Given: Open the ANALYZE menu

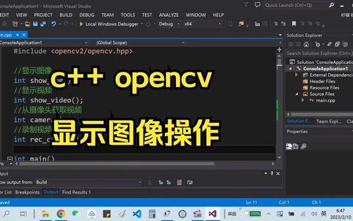Looking at the screenshot, I should click(168, 15).
